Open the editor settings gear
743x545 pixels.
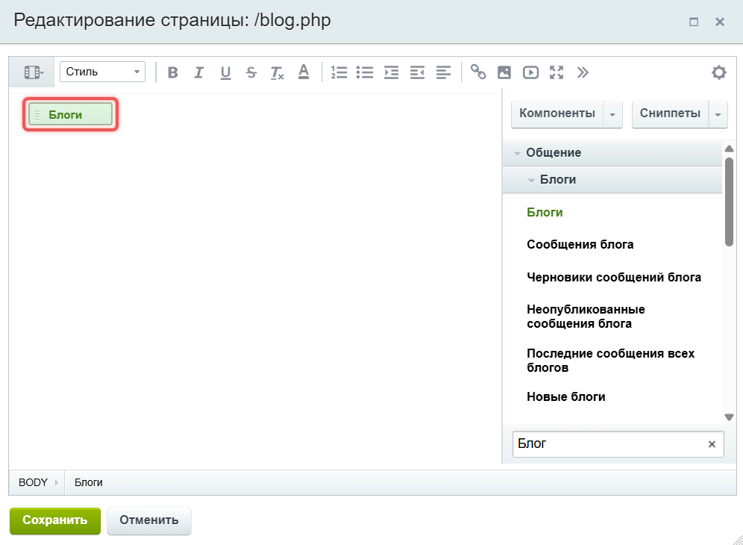pos(719,72)
